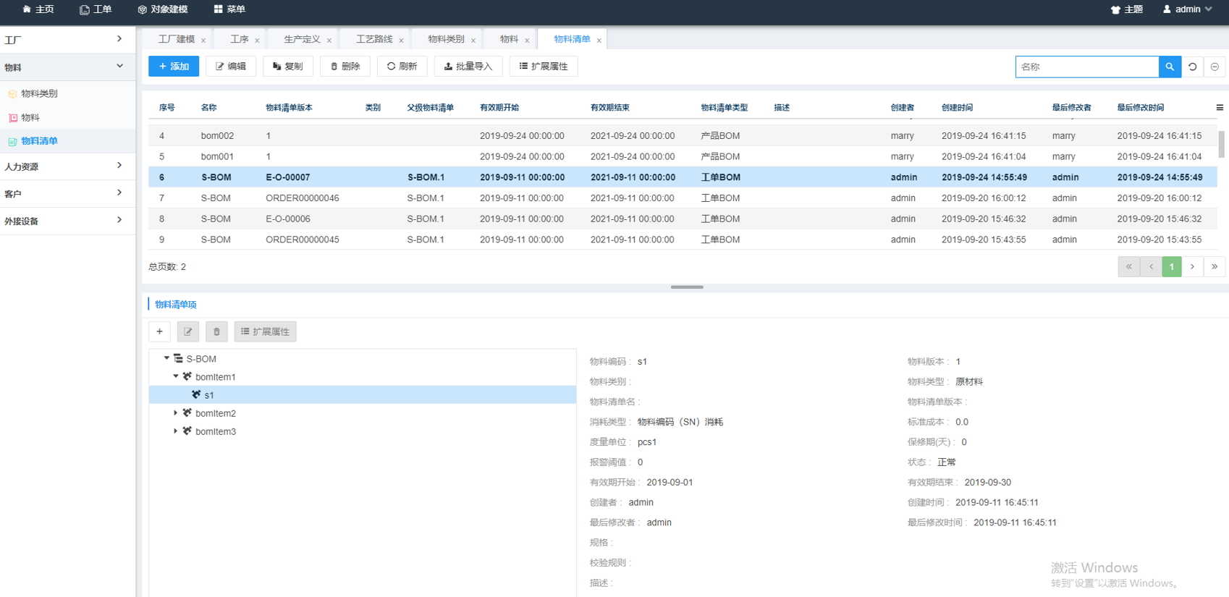Click the horizontal panel splitter handle
Screen dimensions: 1229x597
point(687,287)
